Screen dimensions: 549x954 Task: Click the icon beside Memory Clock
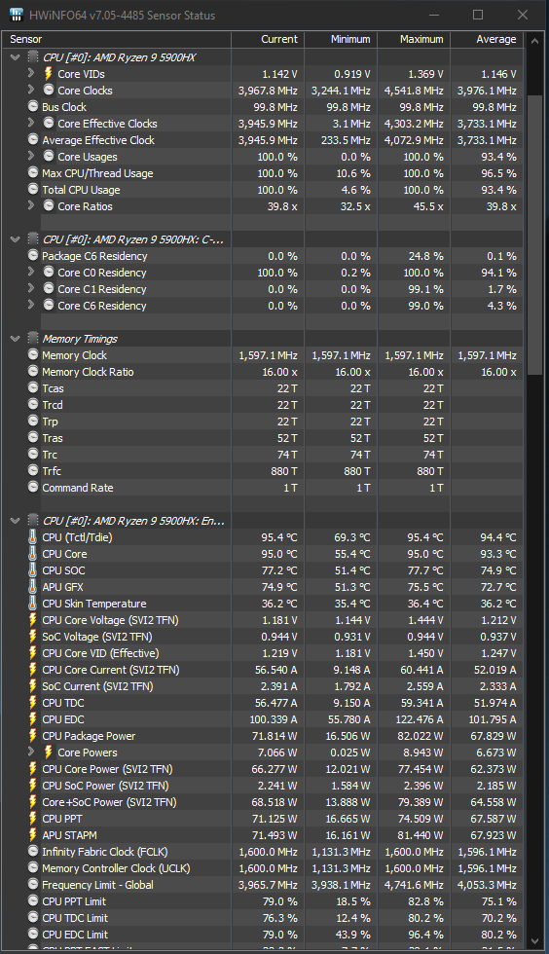(33, 354)
